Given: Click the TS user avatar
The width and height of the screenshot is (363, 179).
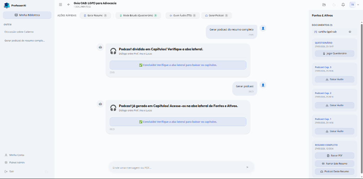Looking at the screenshot, I should point(352,5).
